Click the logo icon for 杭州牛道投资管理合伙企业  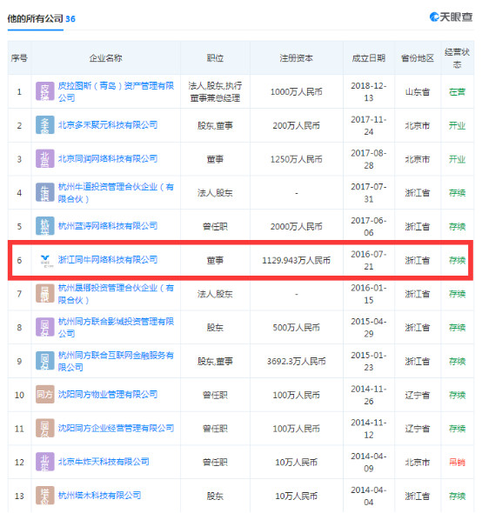pos(45,192)
